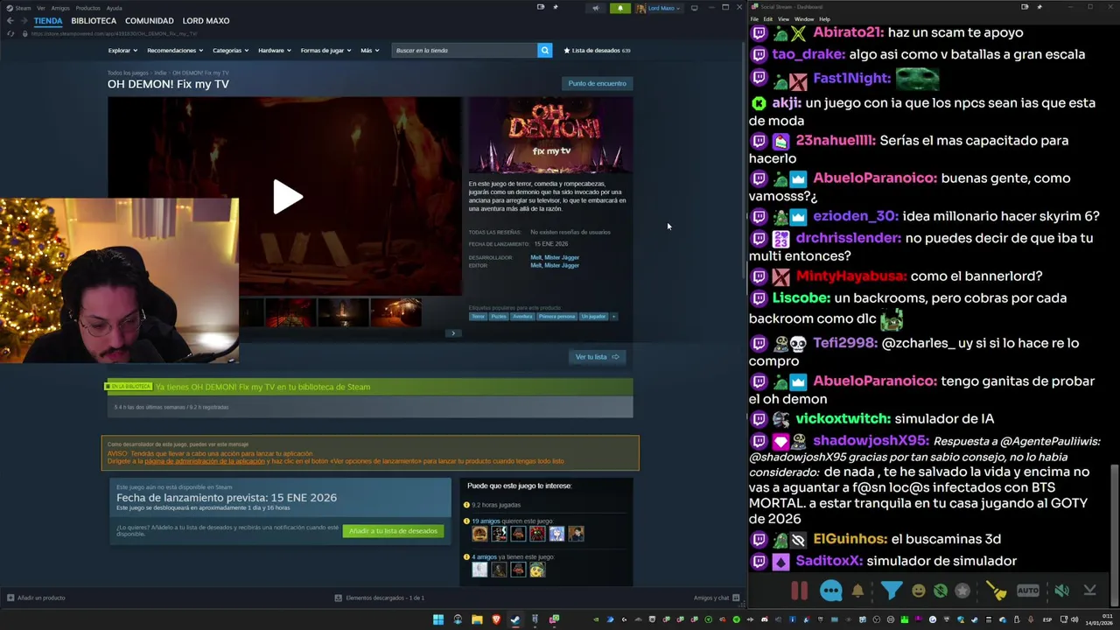
Task: Open the TIENDA tab
Action: click(48, 20)
